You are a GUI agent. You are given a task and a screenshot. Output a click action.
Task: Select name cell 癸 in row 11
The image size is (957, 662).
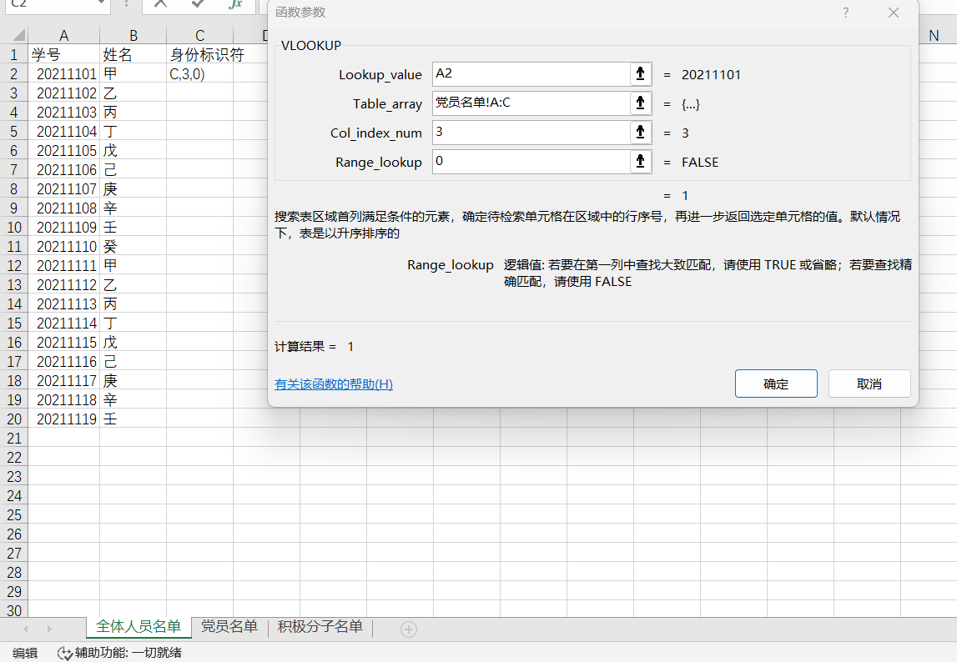(x=133, y=247)
